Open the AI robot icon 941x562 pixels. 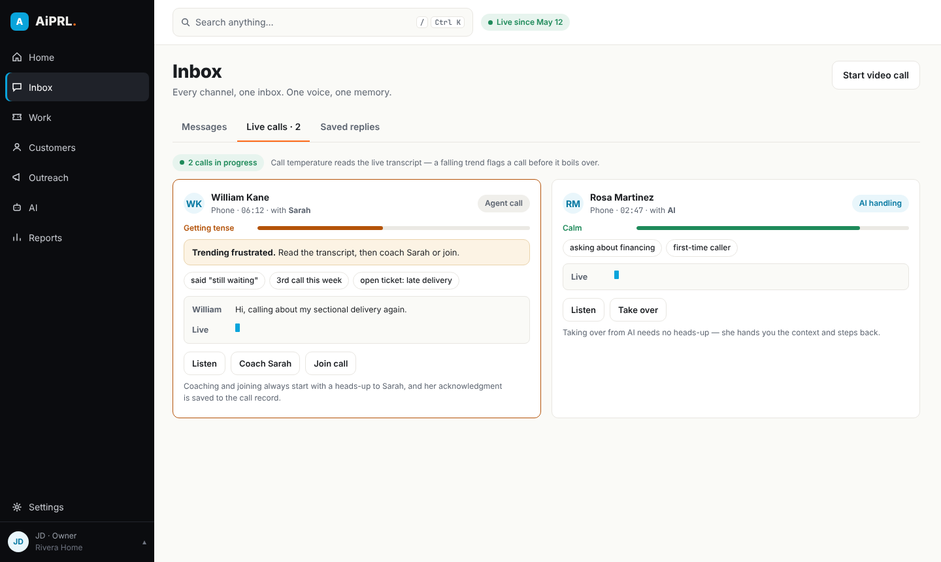coord(17,208)
